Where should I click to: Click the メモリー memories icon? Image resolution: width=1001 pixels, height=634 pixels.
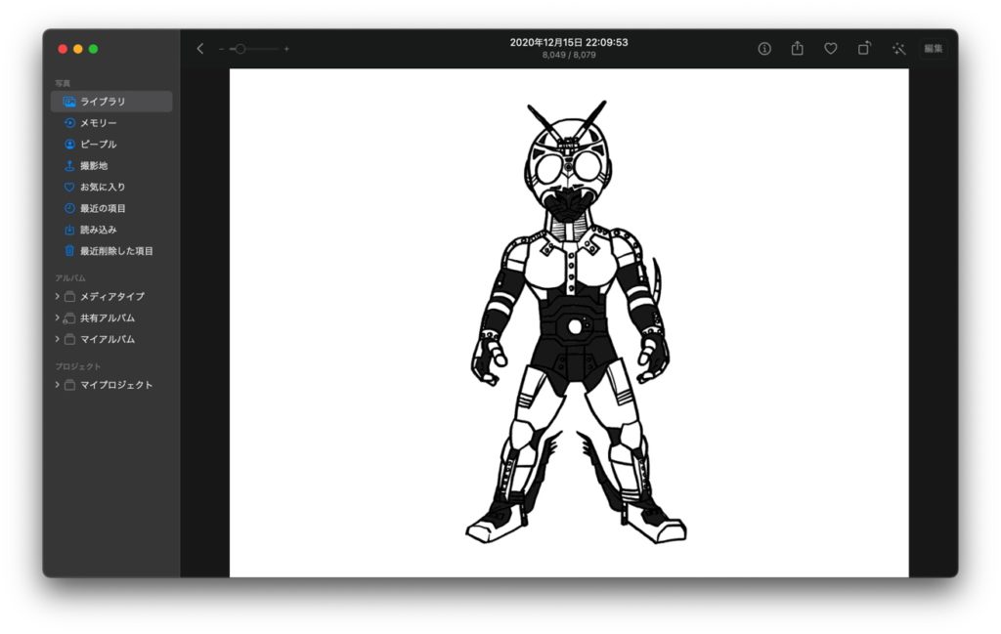(x=69, y=123)
